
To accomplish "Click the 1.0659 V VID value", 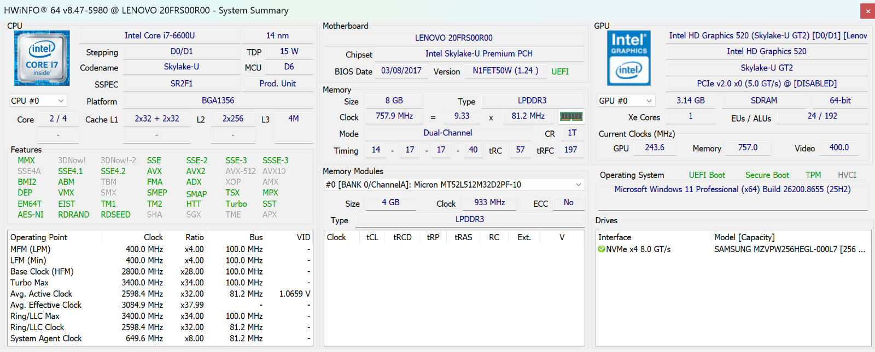I will coord(295,294).
